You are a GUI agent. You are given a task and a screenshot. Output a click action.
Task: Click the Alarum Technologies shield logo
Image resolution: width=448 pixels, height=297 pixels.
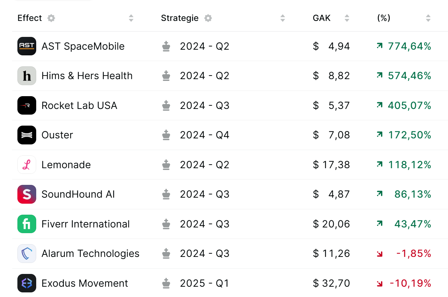coord(27,253)
